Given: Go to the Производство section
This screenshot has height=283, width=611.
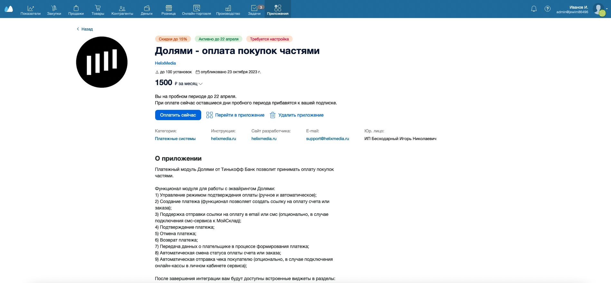Looking at the screenshot, I should pyautogui.click(x=228, y=10).
